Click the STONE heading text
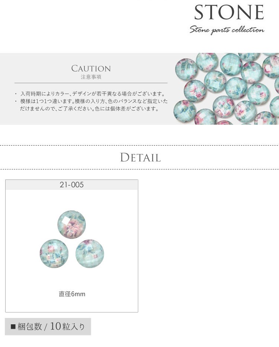The height and width of the screenshot is (347, 279). pyautogui.click(x=229, y=13)
